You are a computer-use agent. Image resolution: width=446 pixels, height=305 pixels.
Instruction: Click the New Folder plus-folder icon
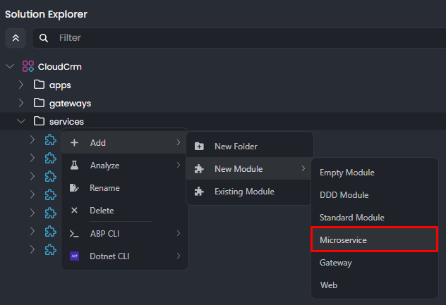click(x=199, y=147)
